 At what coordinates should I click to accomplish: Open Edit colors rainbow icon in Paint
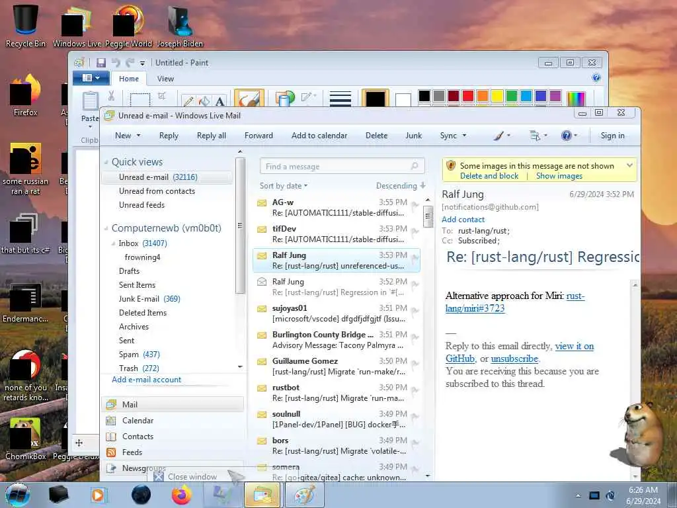pos(577,99)
